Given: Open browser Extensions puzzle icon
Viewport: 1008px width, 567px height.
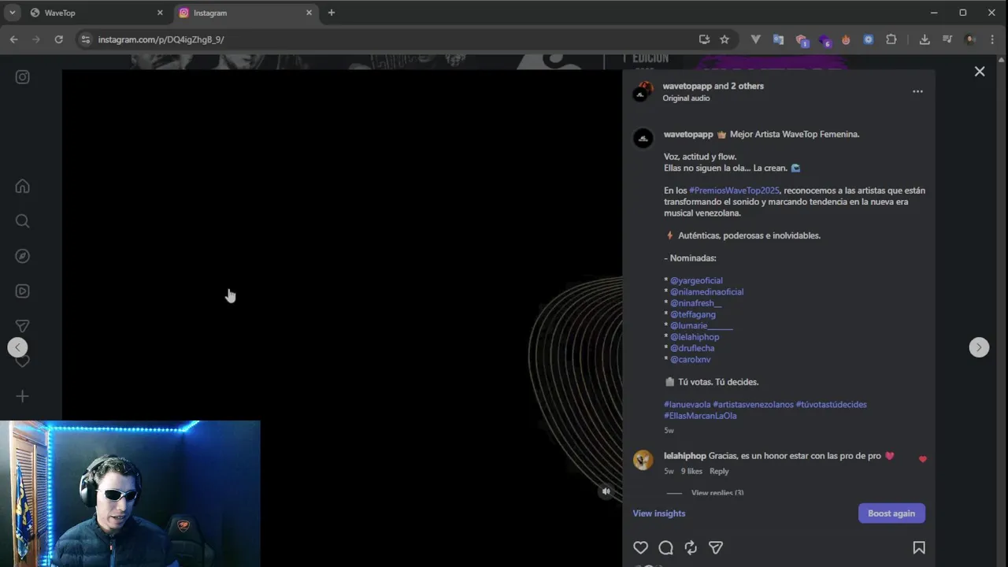Looking at the screenshot, I should coord(891,39).
